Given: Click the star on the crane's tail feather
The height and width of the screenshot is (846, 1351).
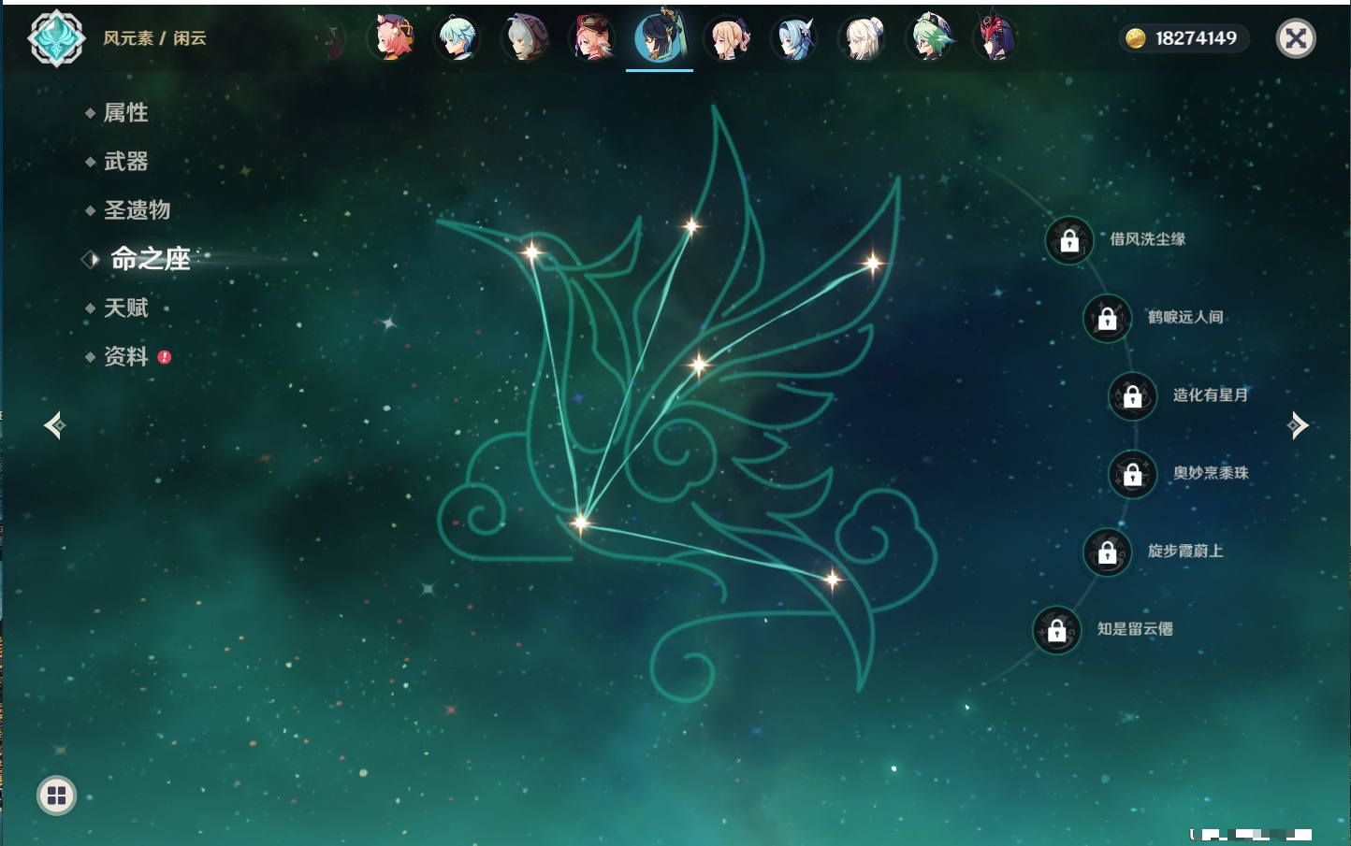Looking at the screenshot, I should pyautogui.click(x=832, y=581).
